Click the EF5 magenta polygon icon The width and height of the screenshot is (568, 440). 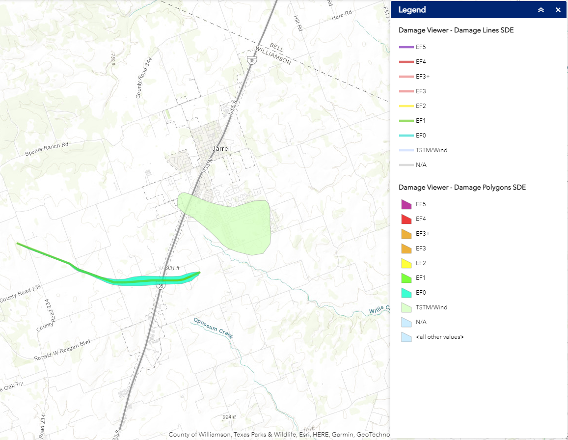pyautogui.click(x=406, y=204)
